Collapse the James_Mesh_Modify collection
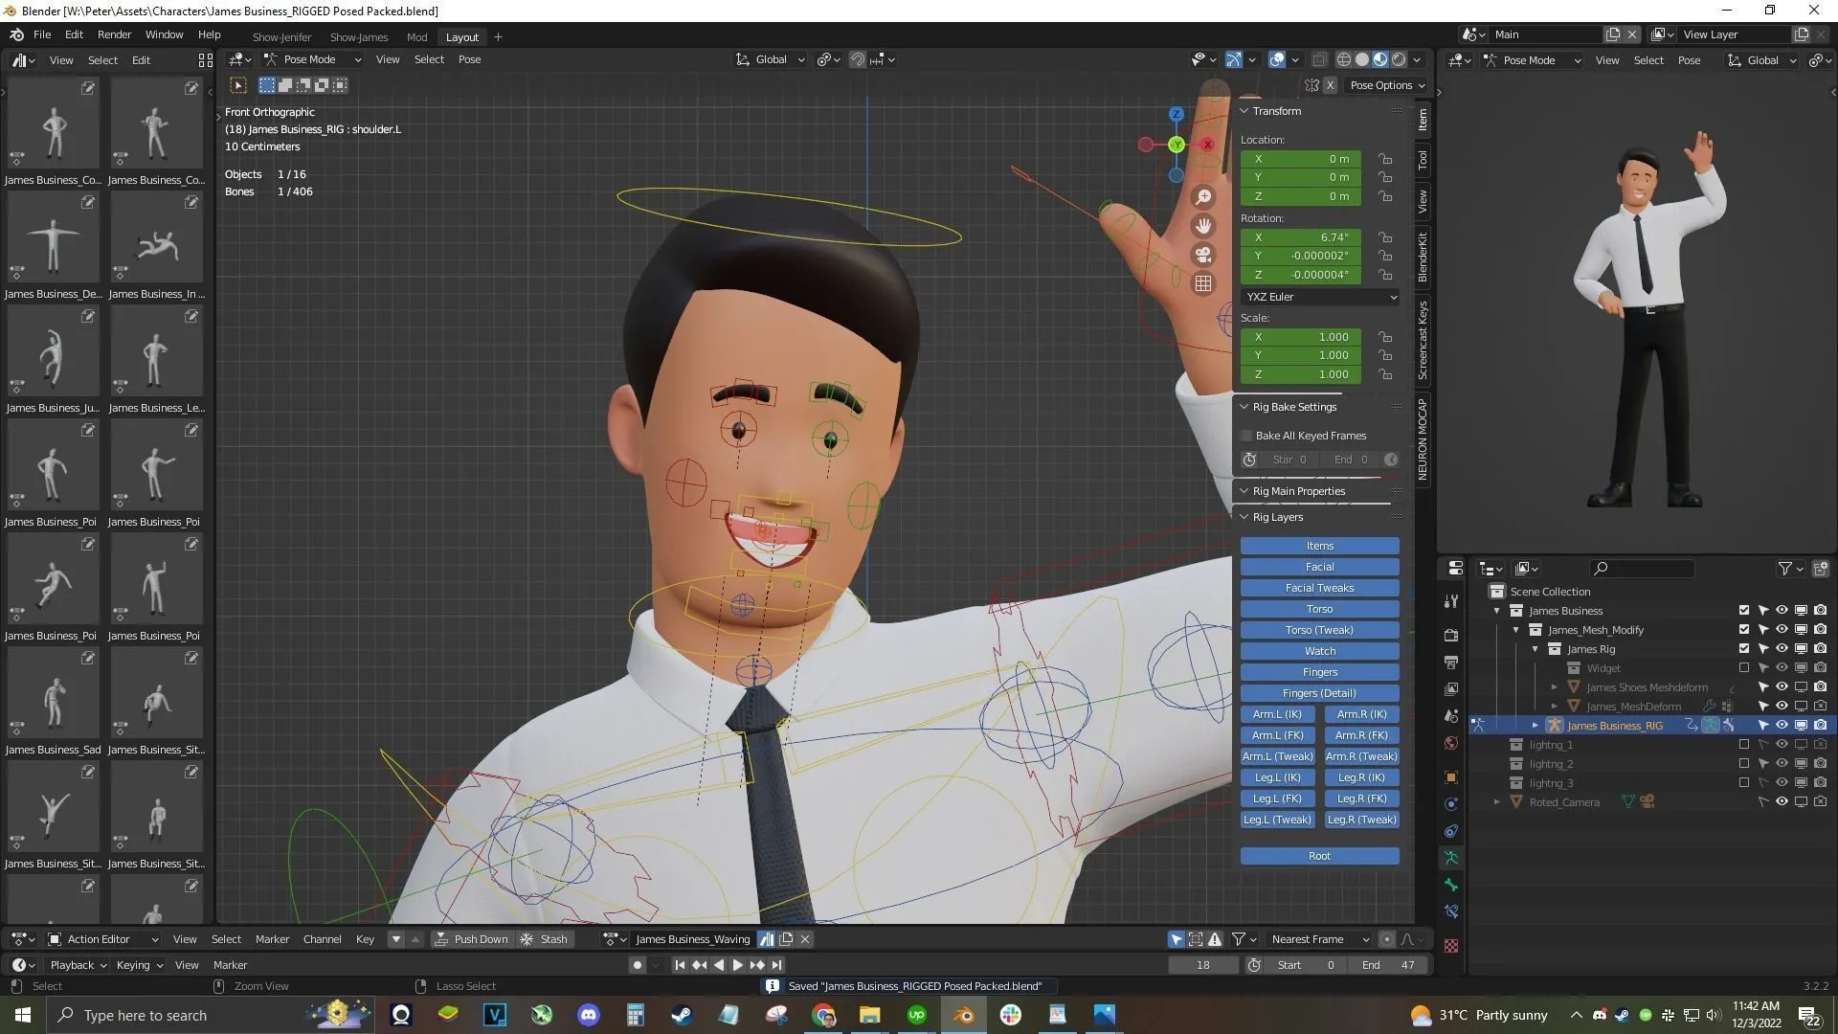The height and width of the screenshot is (1034, 1838). click(x=1516, y=630)
